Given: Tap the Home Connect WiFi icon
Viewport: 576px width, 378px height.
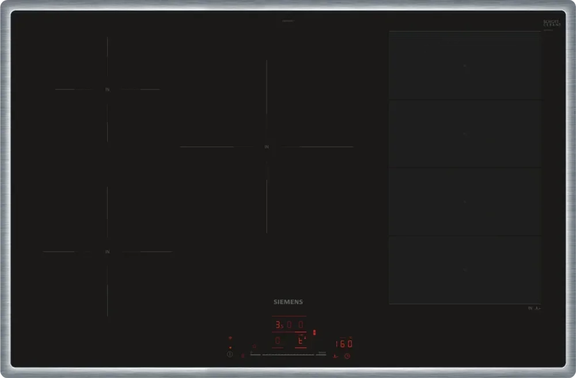Looking at the screenshot, I should [230, 338].
